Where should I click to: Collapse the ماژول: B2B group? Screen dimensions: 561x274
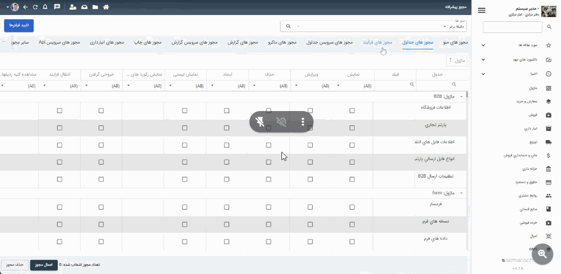pyautogui.click(x=461, y=96)
